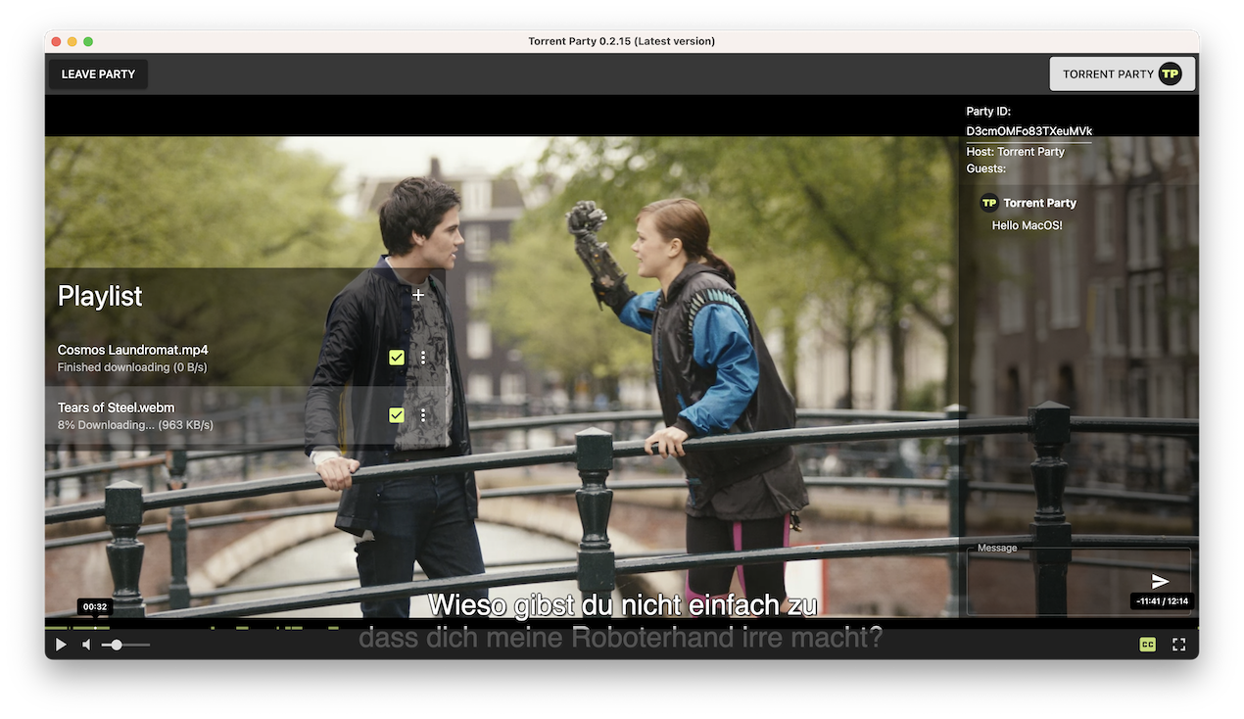Toggle the Tears of Steel.webm checkbox
The width and height of the screenshot is (1244, 719).
(x=397, y=415)
